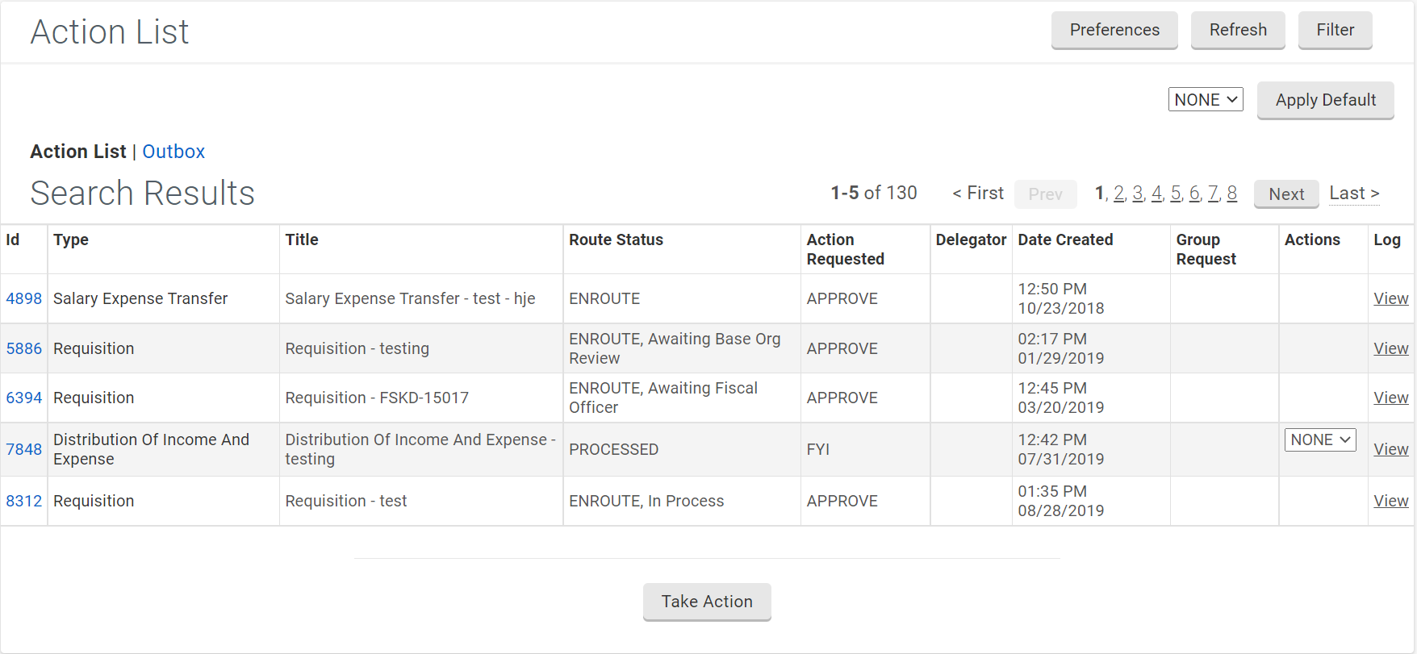This screenshot has width=1417, height=654.
Task: View the log for document 6394
Action: tap(1390, 398)
